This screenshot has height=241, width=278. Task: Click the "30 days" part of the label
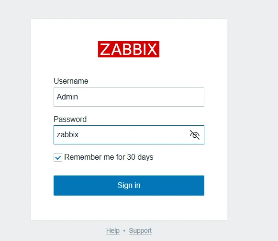click(140, 157)
